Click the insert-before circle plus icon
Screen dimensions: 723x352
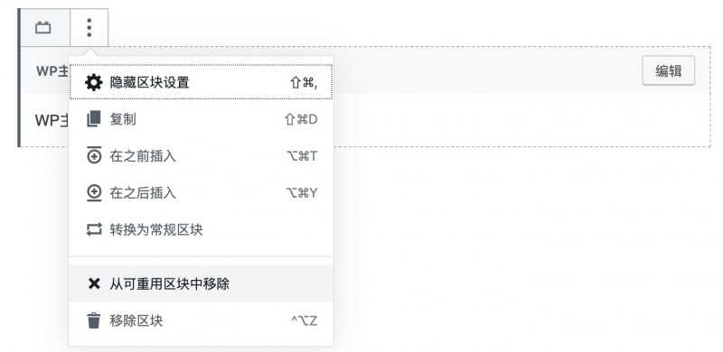(94, 156)
